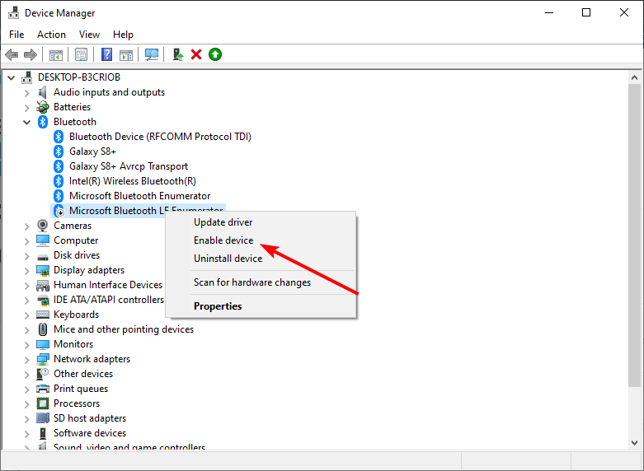Click the Processors chip icon

click(43, 403)
